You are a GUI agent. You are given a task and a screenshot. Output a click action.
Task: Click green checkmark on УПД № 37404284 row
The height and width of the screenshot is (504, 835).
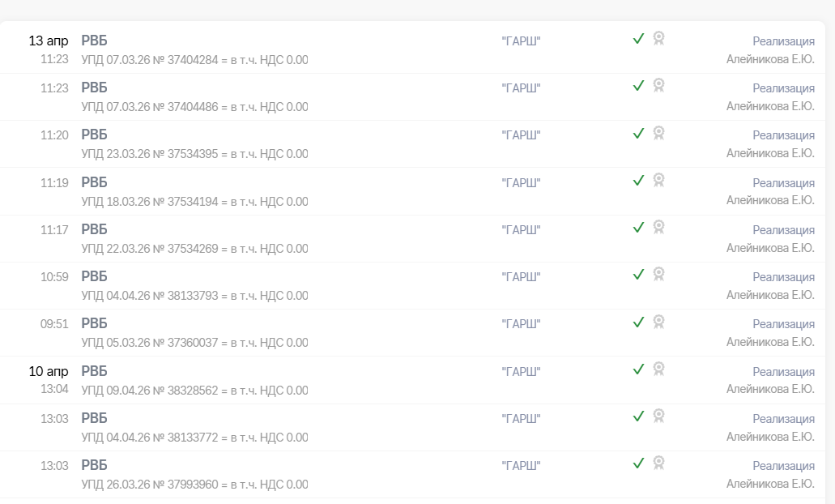tap(638, 38)
